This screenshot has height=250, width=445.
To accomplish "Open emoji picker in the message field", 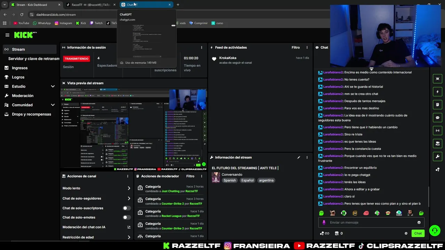I will pos(419,222).
